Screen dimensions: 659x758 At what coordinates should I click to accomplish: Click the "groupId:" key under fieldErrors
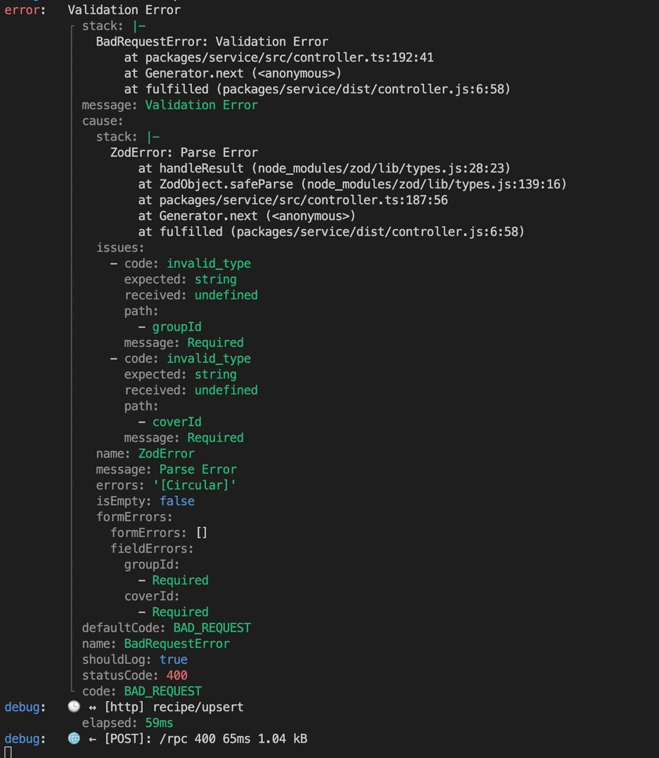point(152,564)
